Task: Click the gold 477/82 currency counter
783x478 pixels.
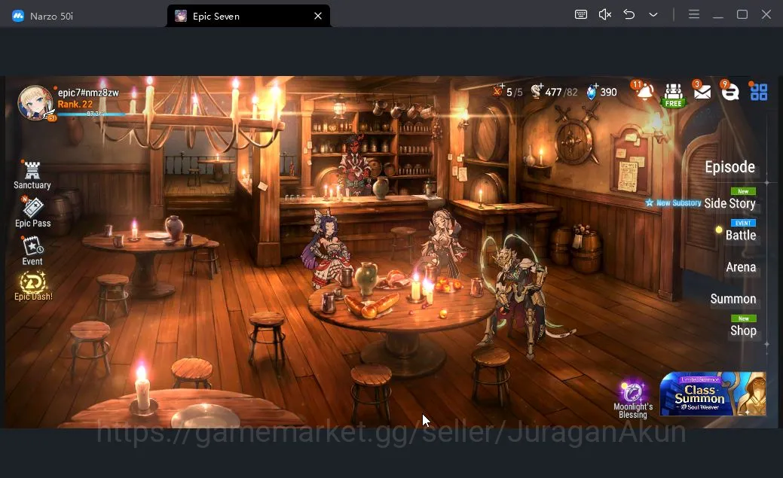Action: coord(554,92)
